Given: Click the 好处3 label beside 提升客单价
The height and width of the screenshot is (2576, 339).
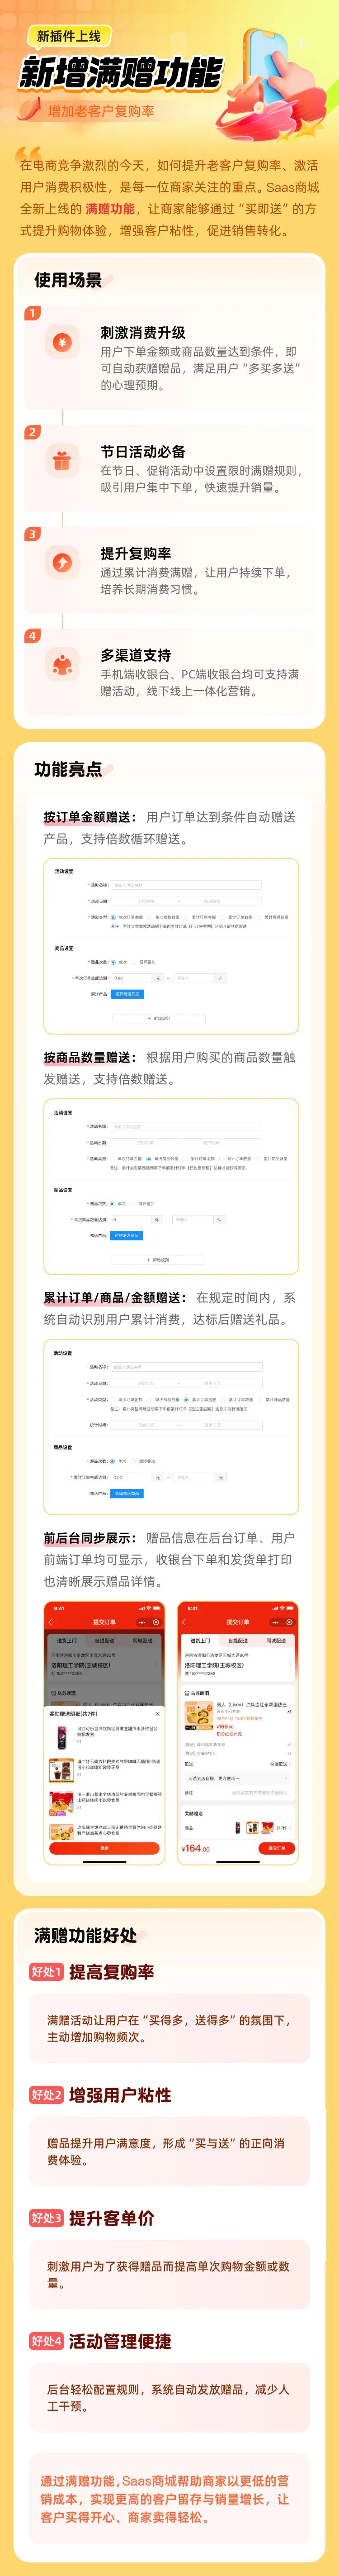Looking at the screenshot, I should (x=47, y=2218).
